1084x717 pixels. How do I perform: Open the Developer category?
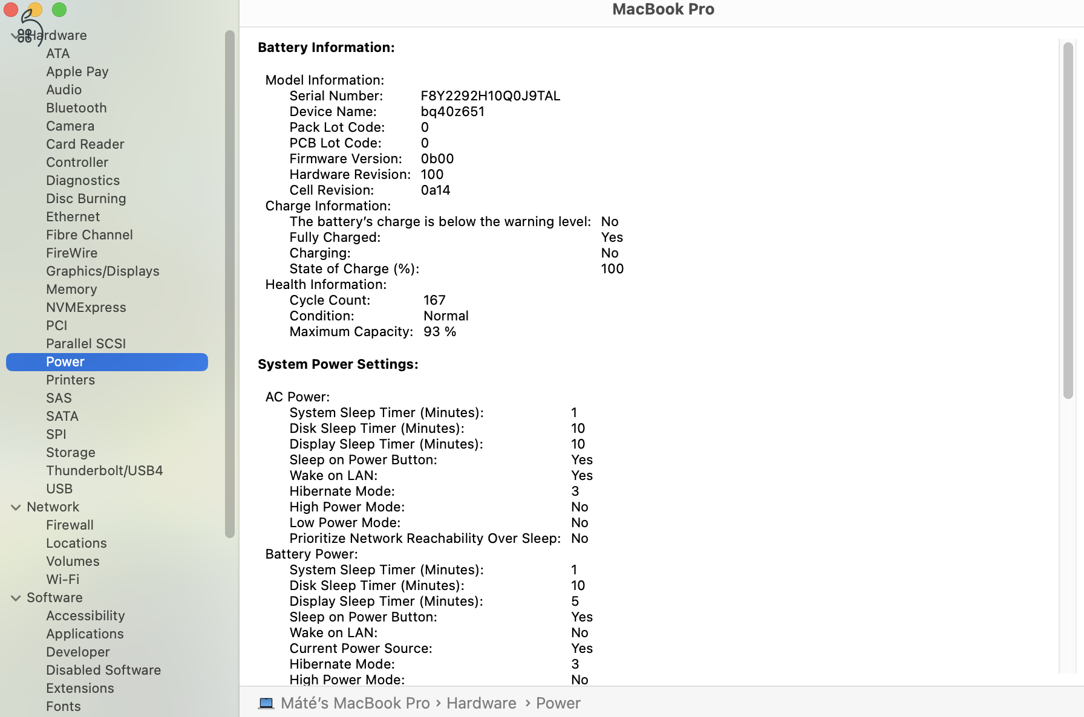pyautogui.click(x=78, y=652)
